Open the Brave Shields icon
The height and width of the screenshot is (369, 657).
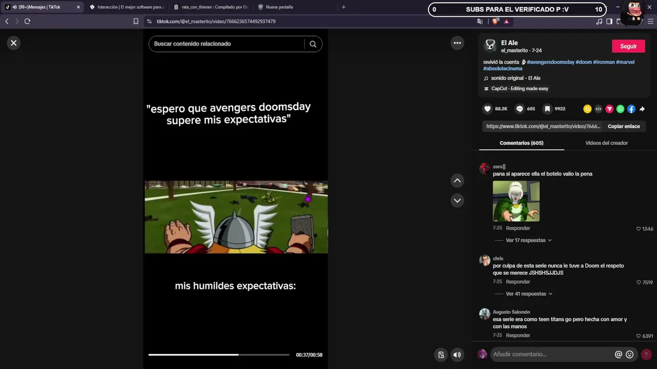pyautogui.click(x=495, y=22)
